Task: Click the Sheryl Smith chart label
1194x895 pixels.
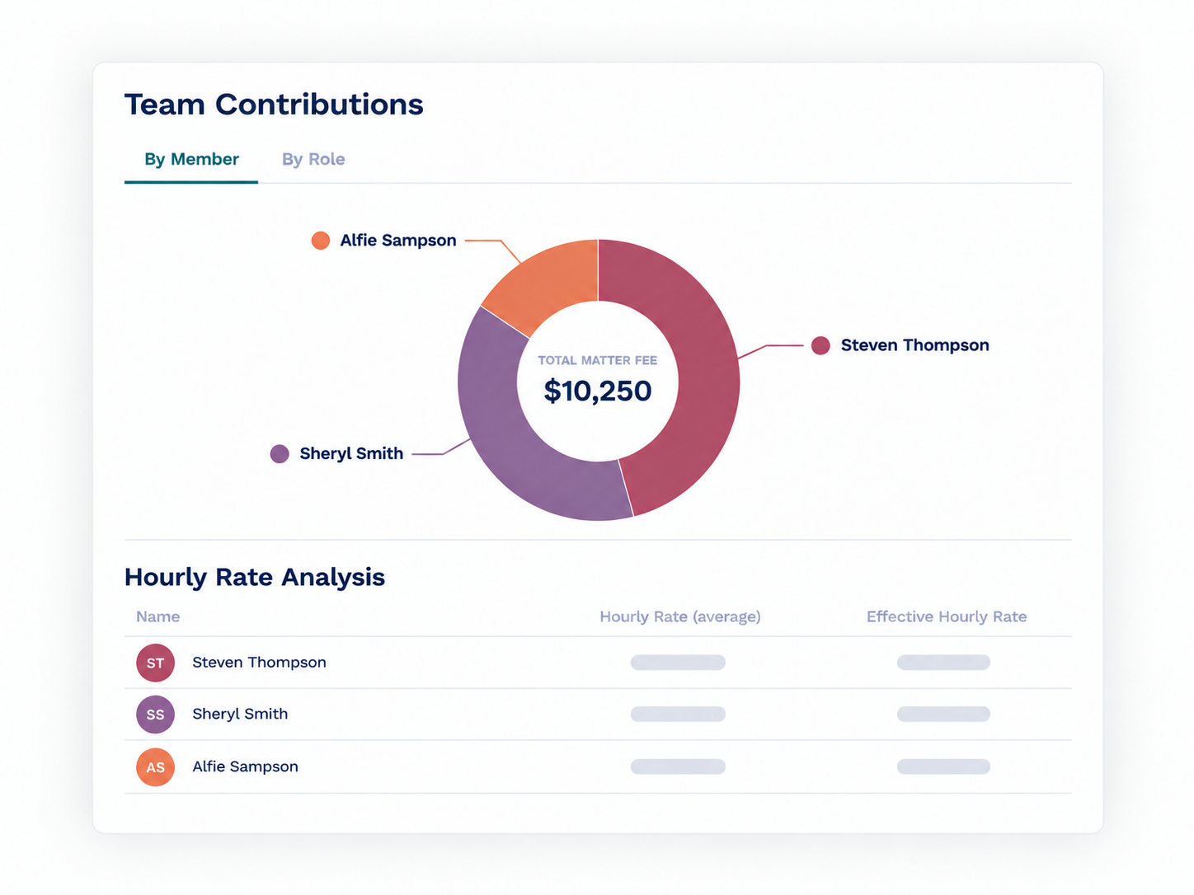Action: (x=351, y=454)
